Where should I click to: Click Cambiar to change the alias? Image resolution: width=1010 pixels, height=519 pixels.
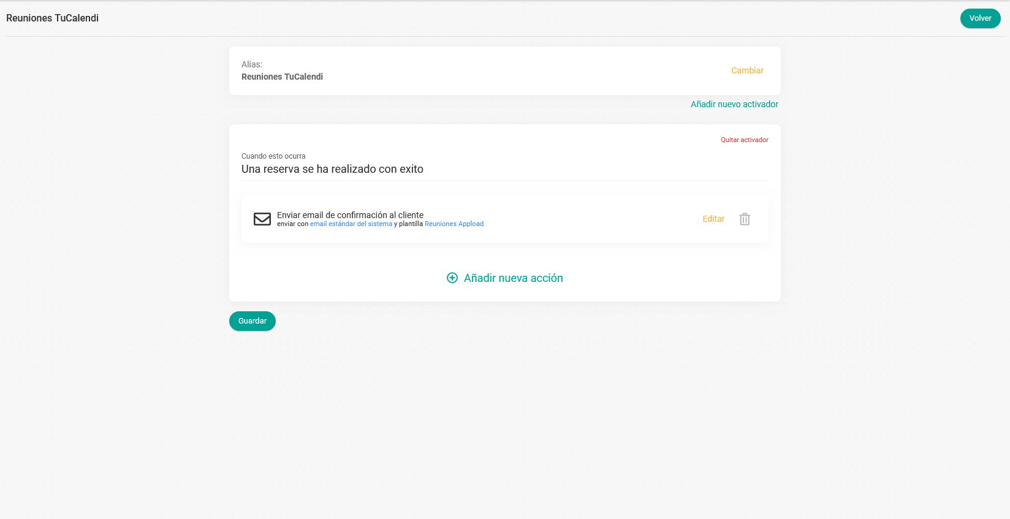tap(747, 70)
